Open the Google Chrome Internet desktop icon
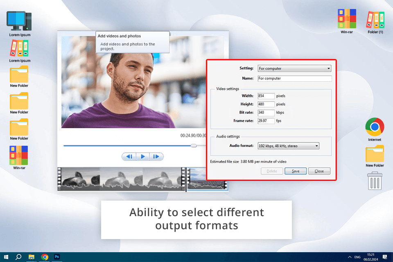 pos(375,127)
